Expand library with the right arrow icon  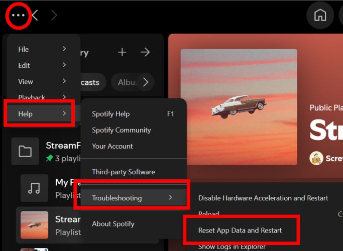145,52
